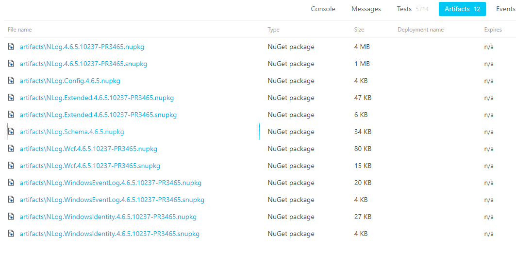
Task: Click file icon beside NLog.Config.4.6.5.nupkg
Action: (11, 81)
